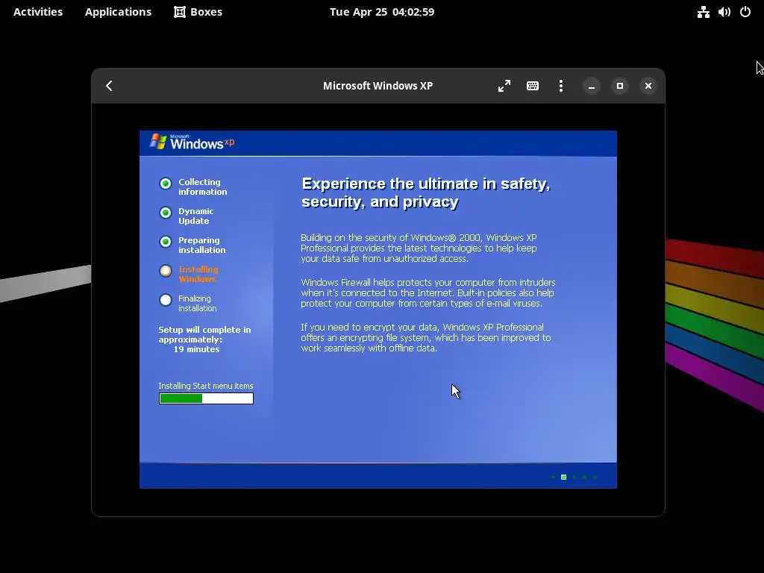Click the 'Collecting information' label

203,187
